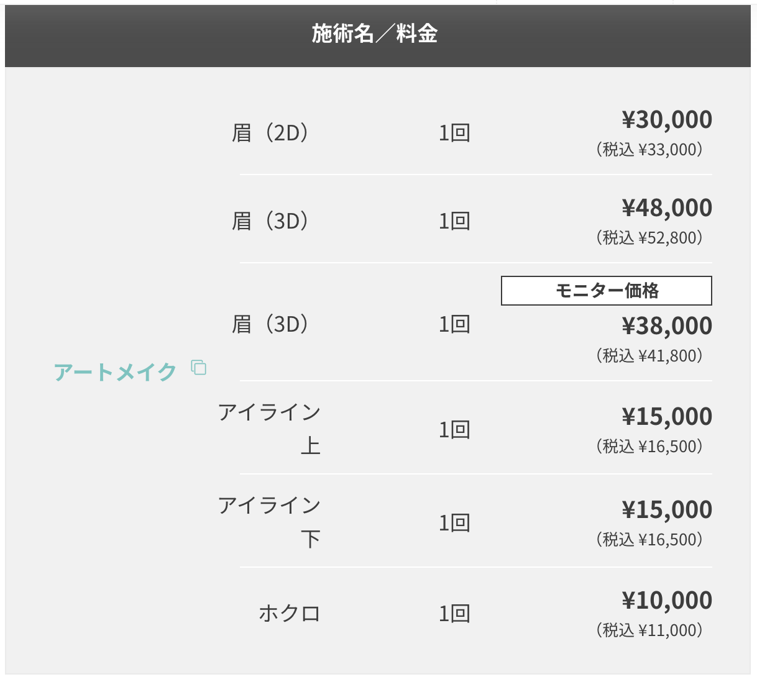Click the 眉（2D） treatment name

coord(270,133)
